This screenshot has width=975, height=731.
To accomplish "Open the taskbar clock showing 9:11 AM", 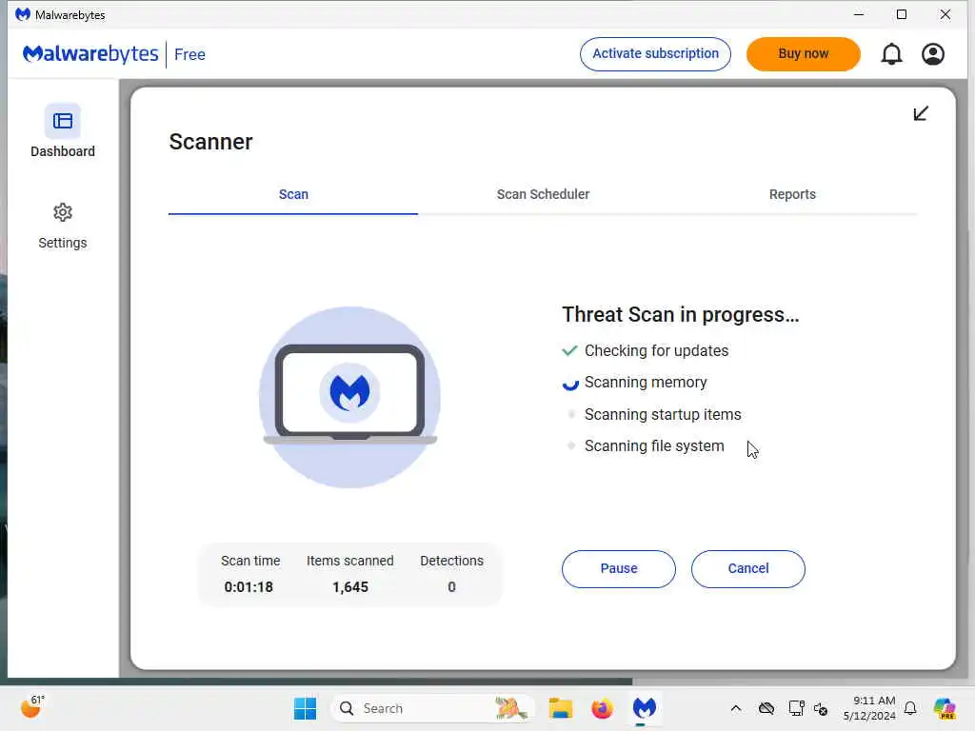I will tap(869, 708).
